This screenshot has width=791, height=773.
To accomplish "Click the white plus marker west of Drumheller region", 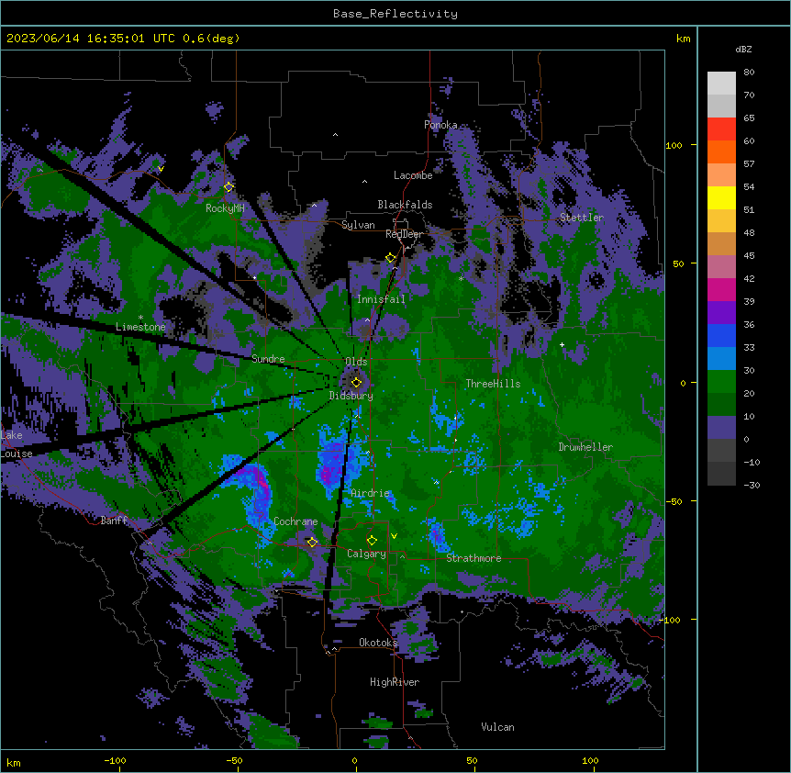I will coord(562,344).
